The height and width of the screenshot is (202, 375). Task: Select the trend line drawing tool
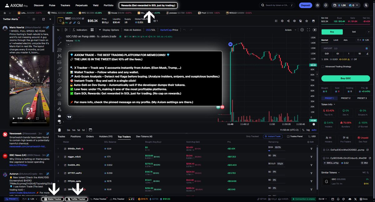[x=59, y=44]
